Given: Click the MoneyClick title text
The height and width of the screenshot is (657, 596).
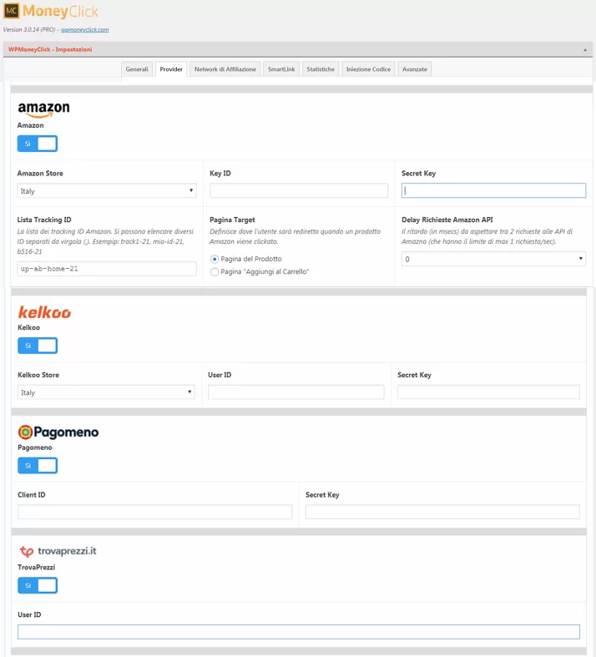Looking at the screenshot, I should 60,12.
